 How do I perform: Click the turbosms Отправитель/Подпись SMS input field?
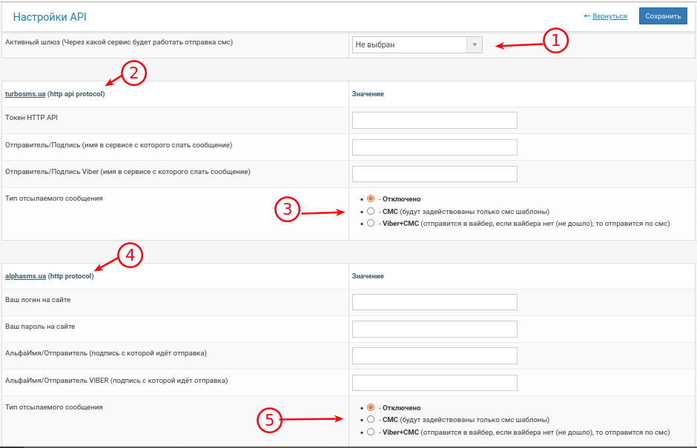click(x=435, y=147)
